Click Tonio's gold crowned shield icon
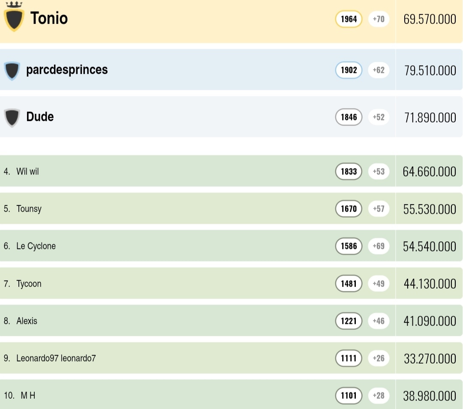Viewport: 463px width, 409px height. (x=13, y=18)
